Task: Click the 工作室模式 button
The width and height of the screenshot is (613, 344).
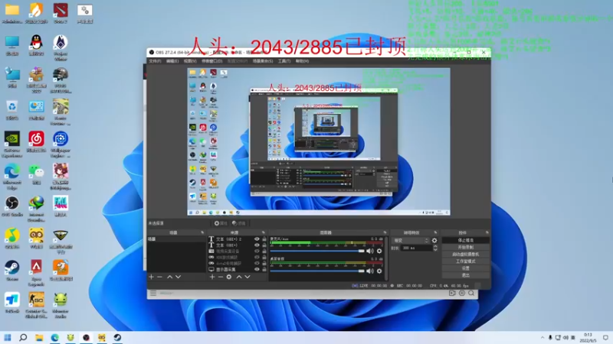Action: click(x=466, y=261)
